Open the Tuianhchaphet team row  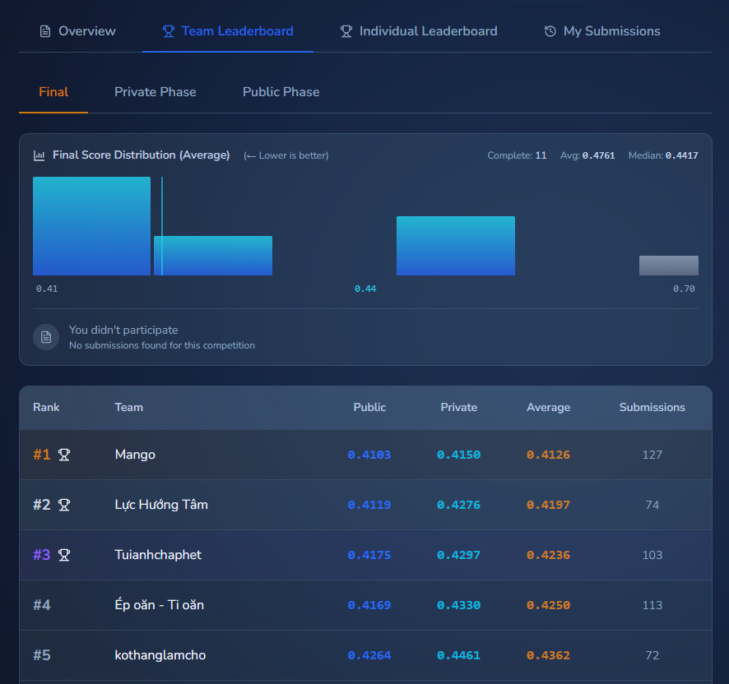tap(158, 555)
